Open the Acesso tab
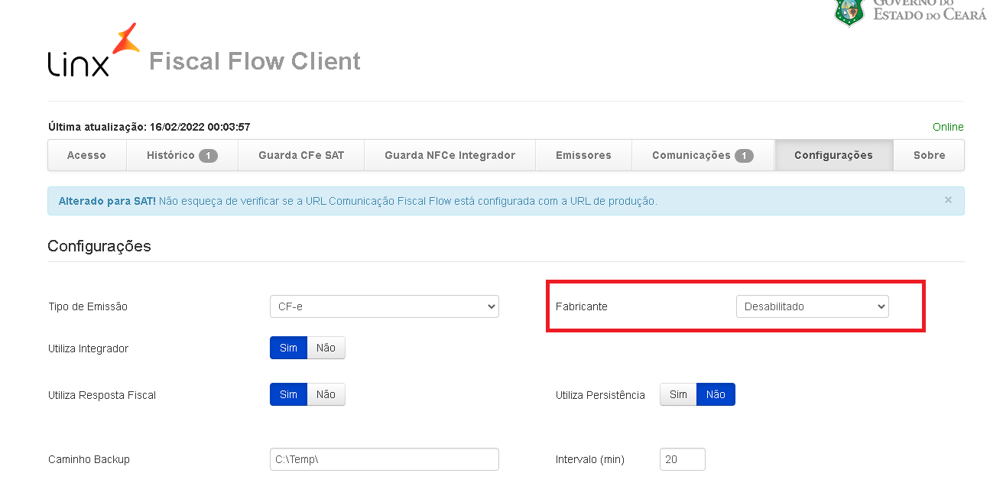This screenshot has width=990, height=486. 86,155
